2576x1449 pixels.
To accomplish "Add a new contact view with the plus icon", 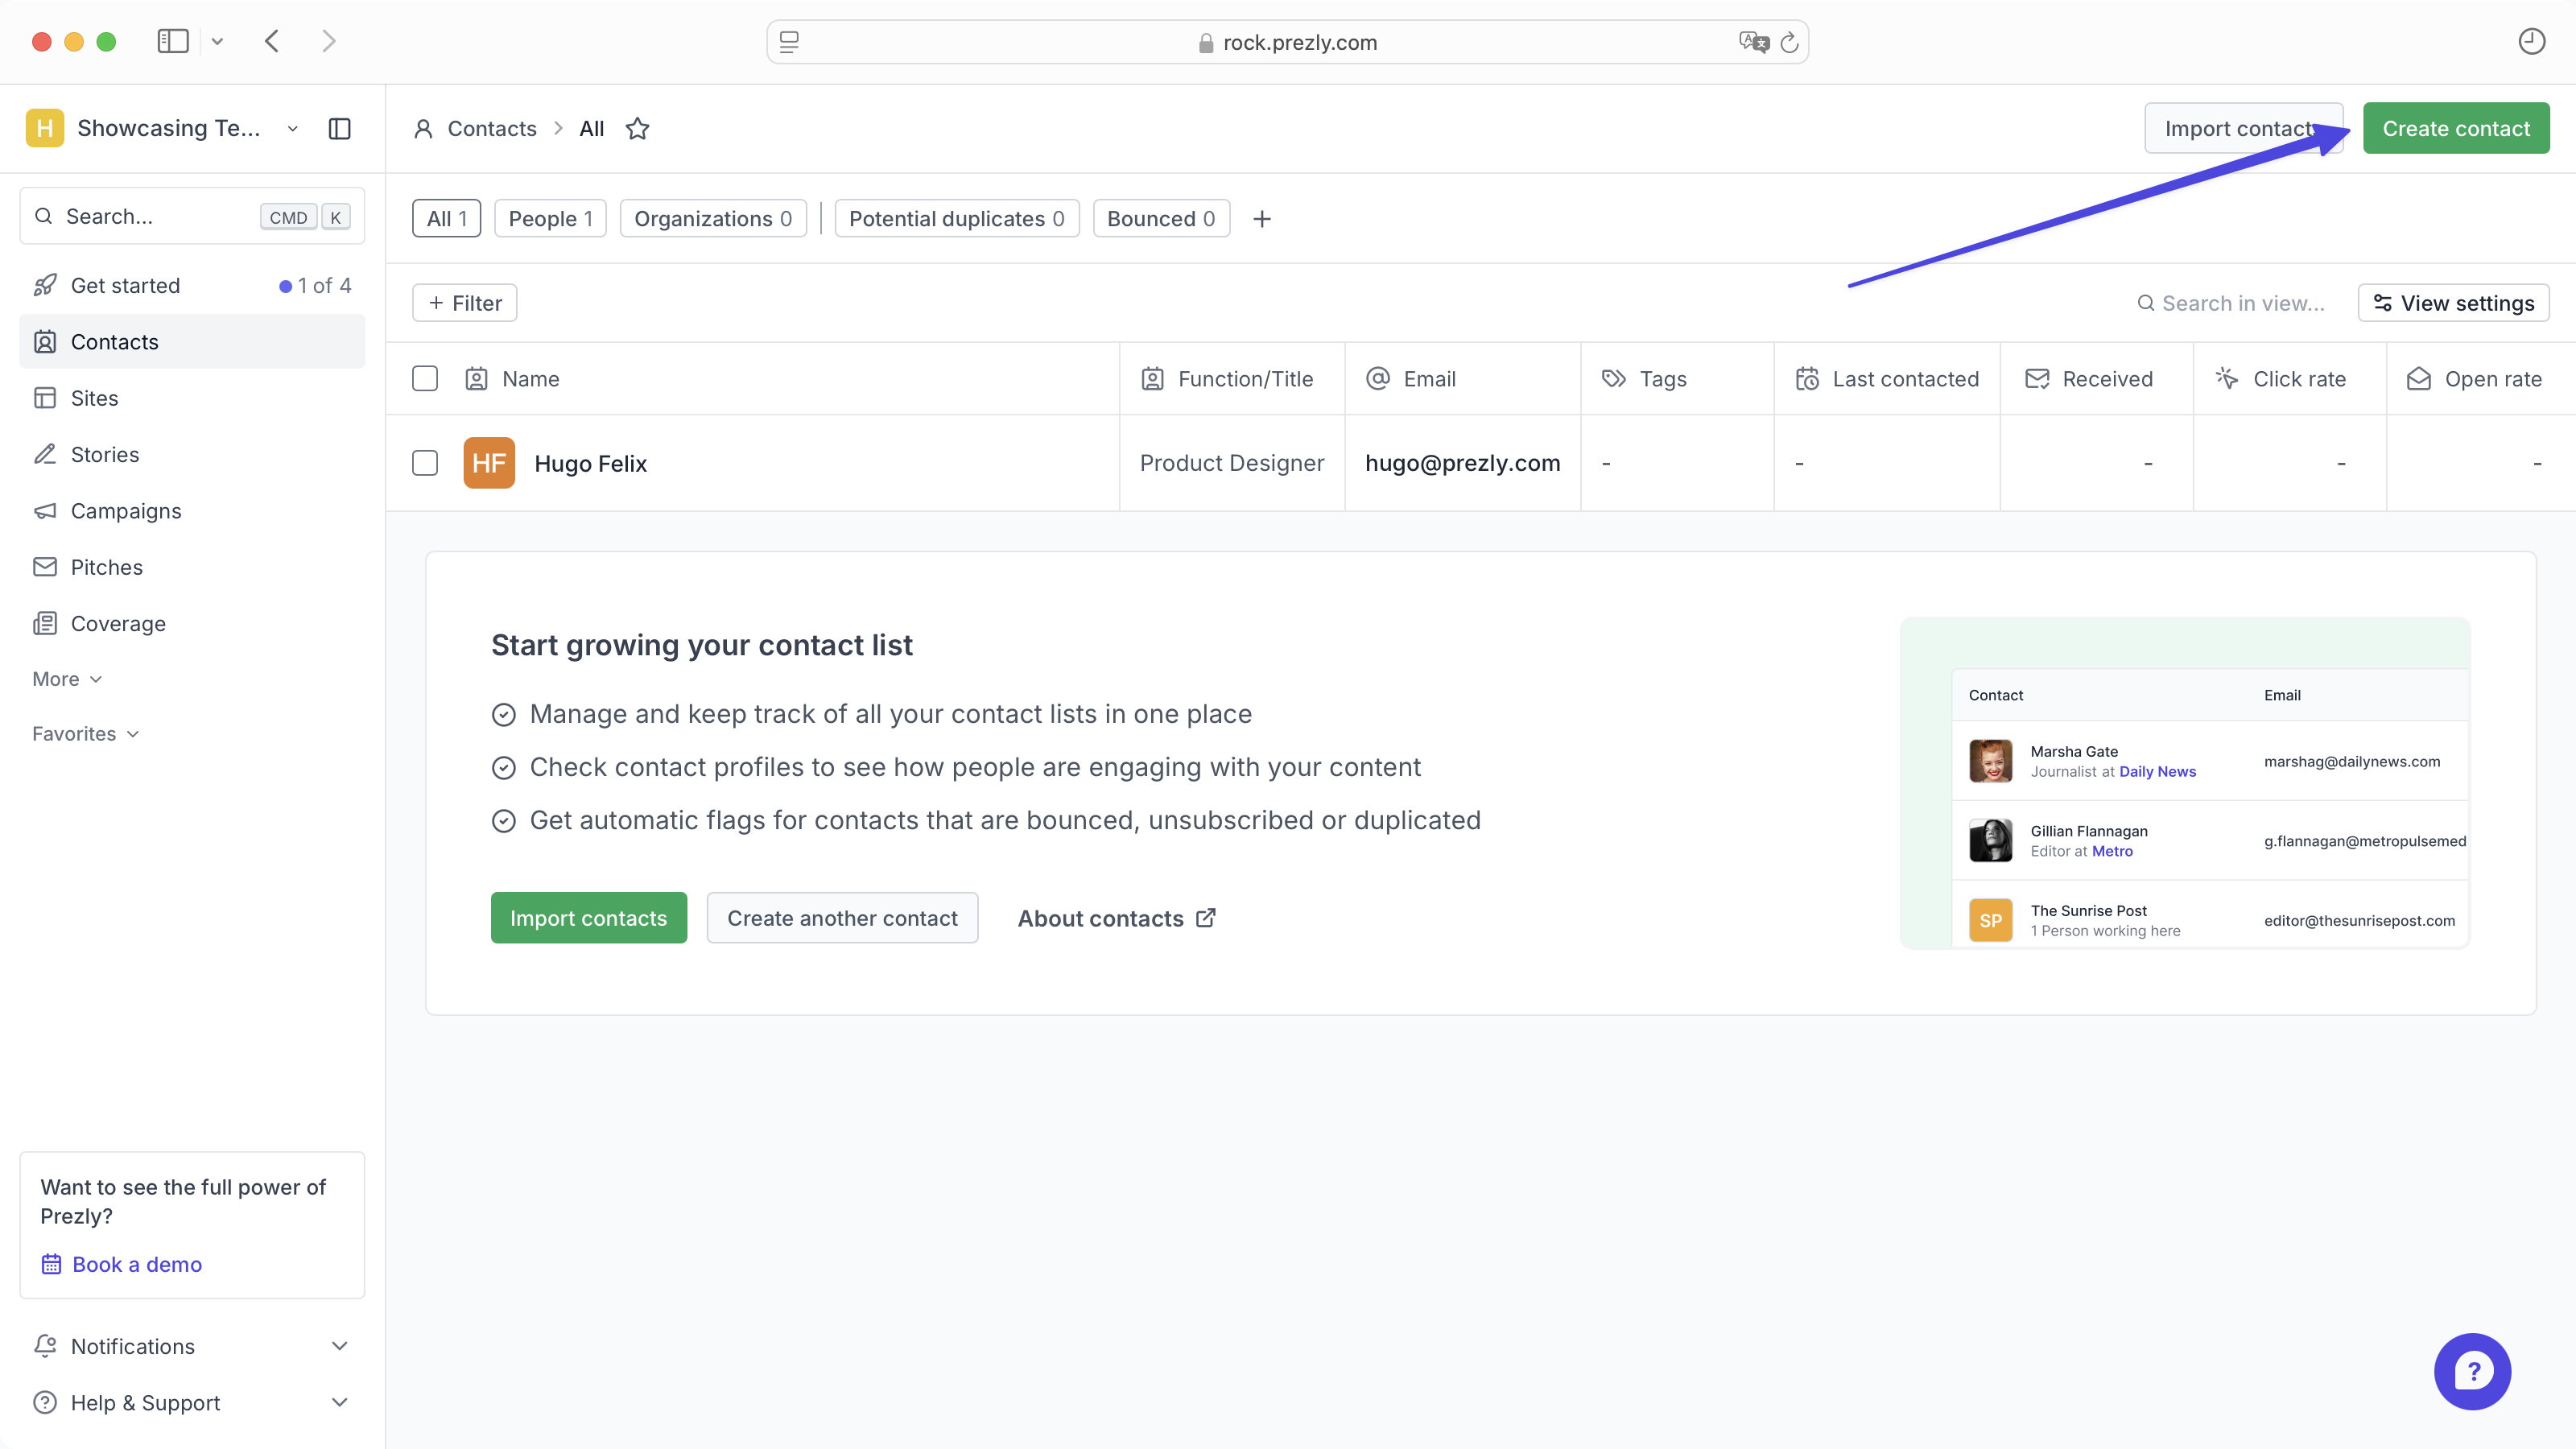I will click(1262, 218).
